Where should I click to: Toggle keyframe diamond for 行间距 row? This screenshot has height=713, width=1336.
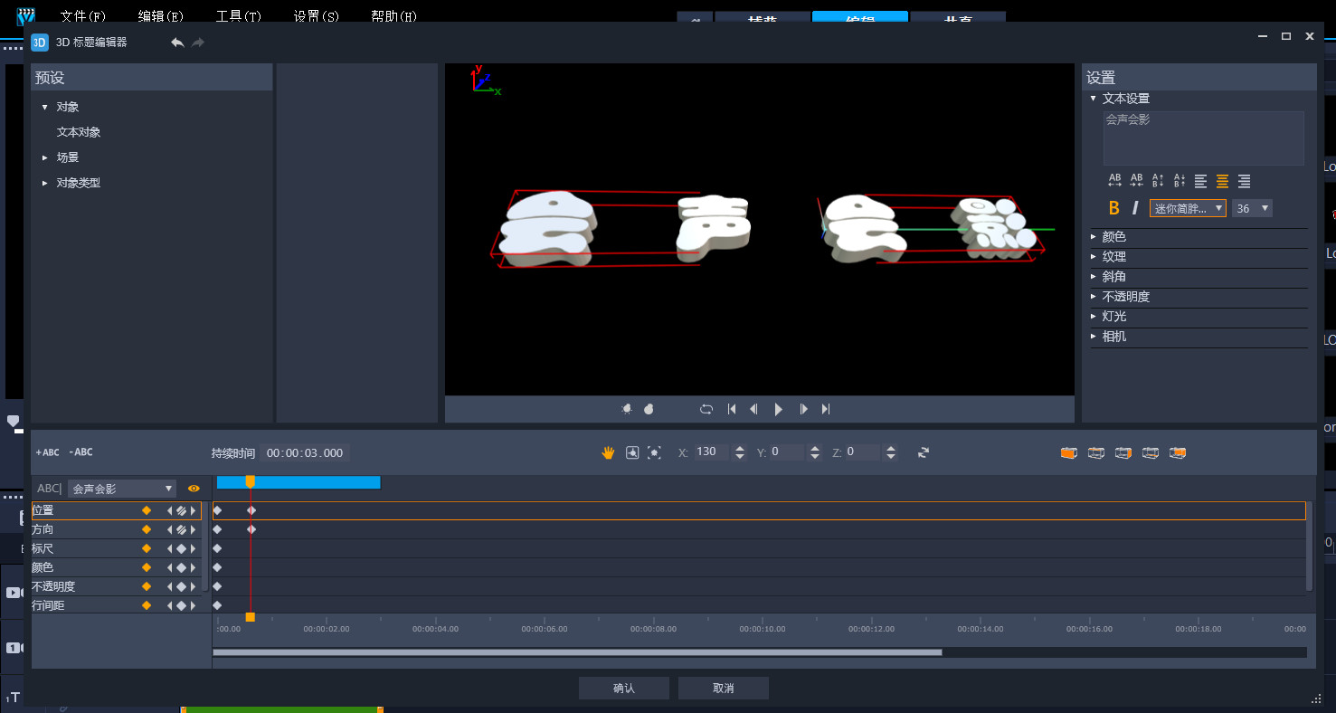click(147, 605)
